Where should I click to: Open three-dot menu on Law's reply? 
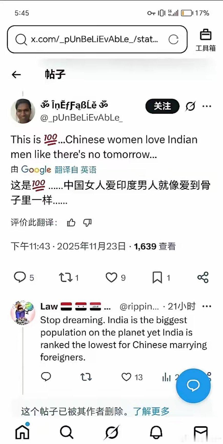(x=207, y=306)
